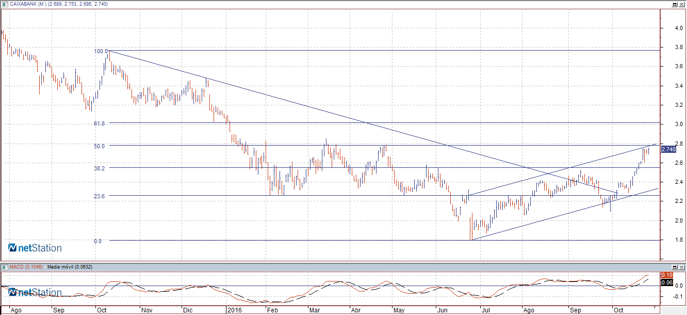Click the 4.0 price axis label

pyautogui.click(x=678, y=28)
